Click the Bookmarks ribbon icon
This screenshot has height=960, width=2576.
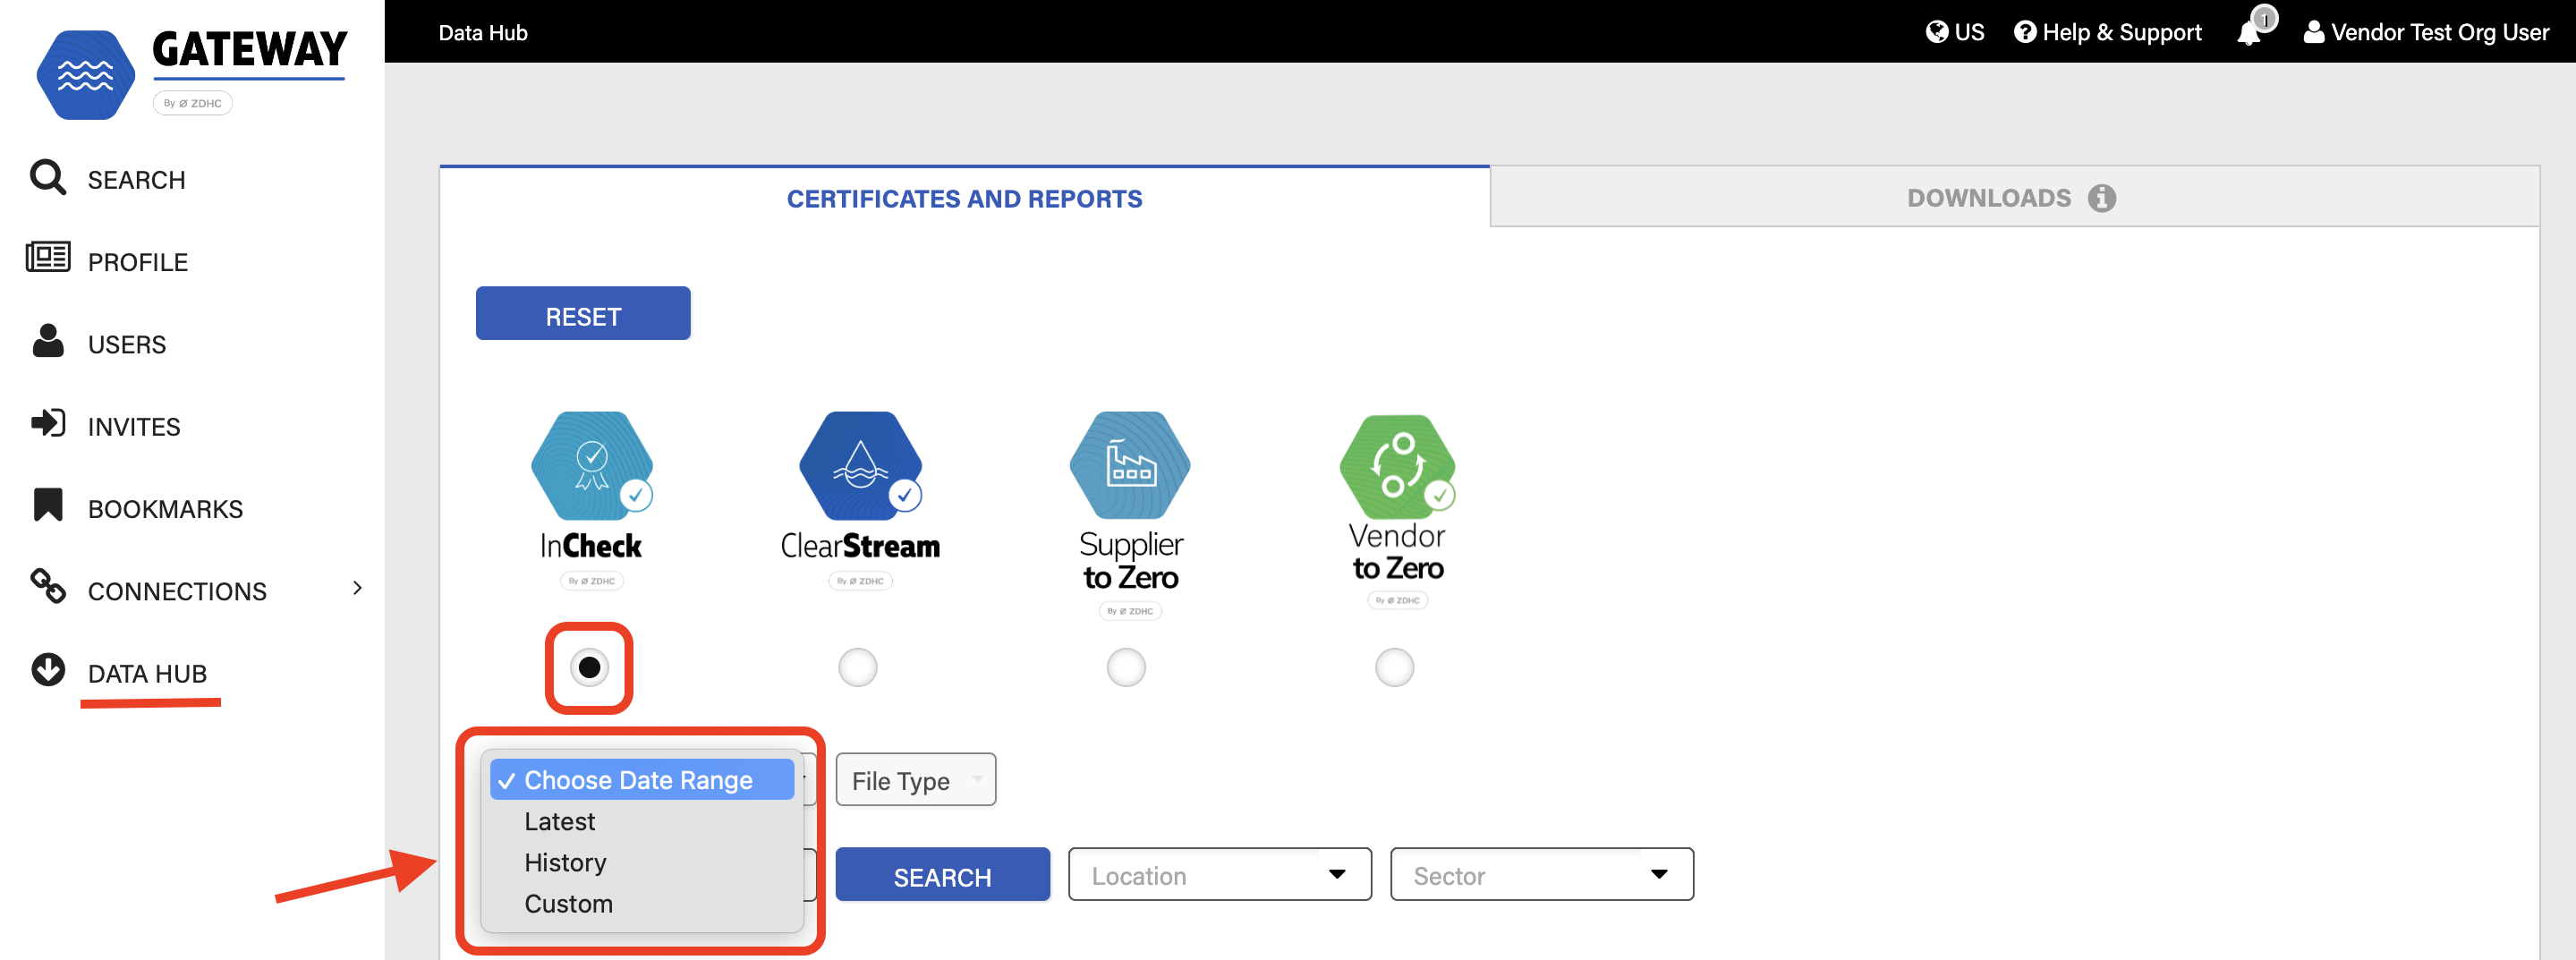click(x=47, y=505)
